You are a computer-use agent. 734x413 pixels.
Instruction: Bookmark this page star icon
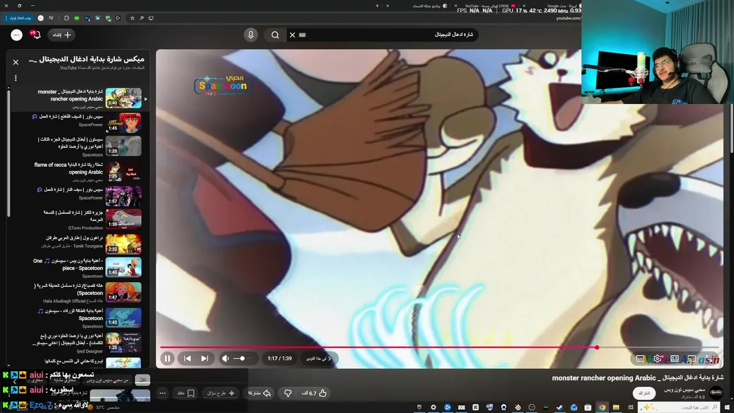132,18
